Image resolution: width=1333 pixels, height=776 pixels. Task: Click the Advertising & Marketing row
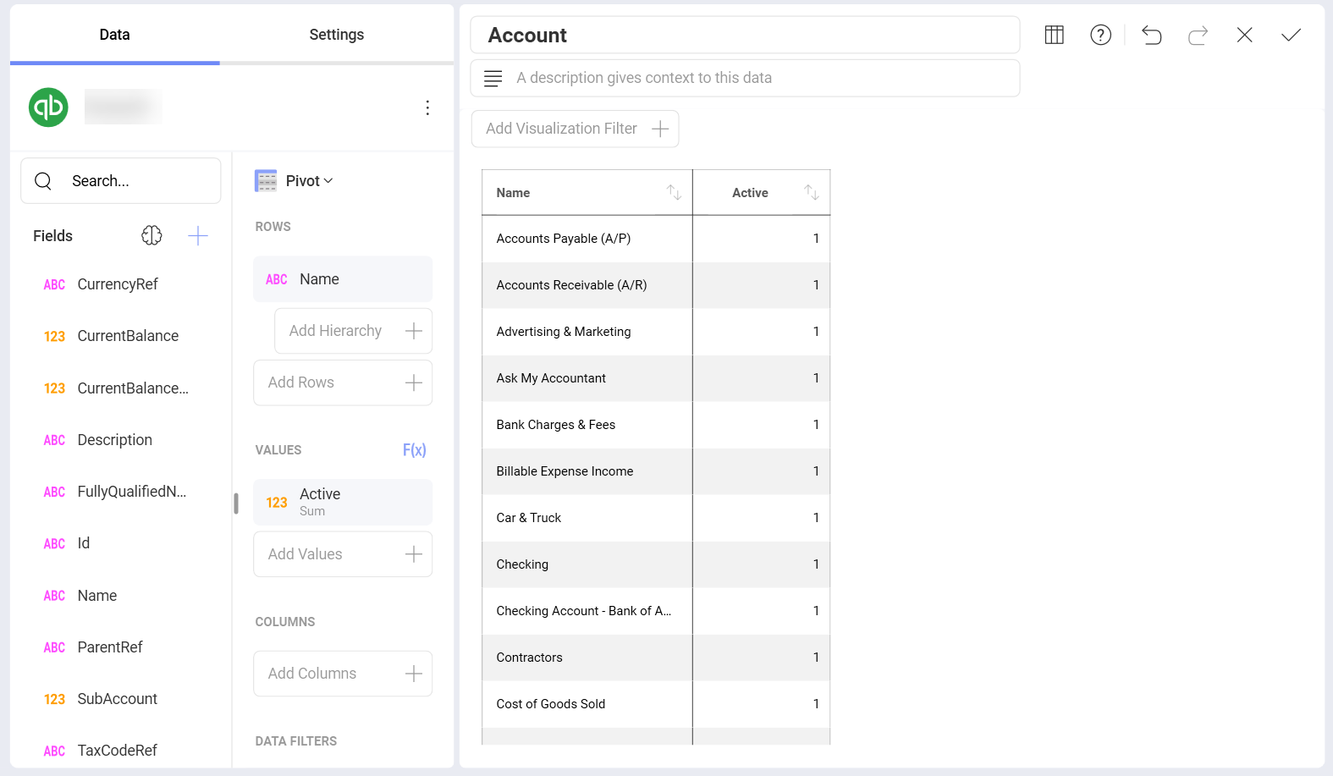656,332
